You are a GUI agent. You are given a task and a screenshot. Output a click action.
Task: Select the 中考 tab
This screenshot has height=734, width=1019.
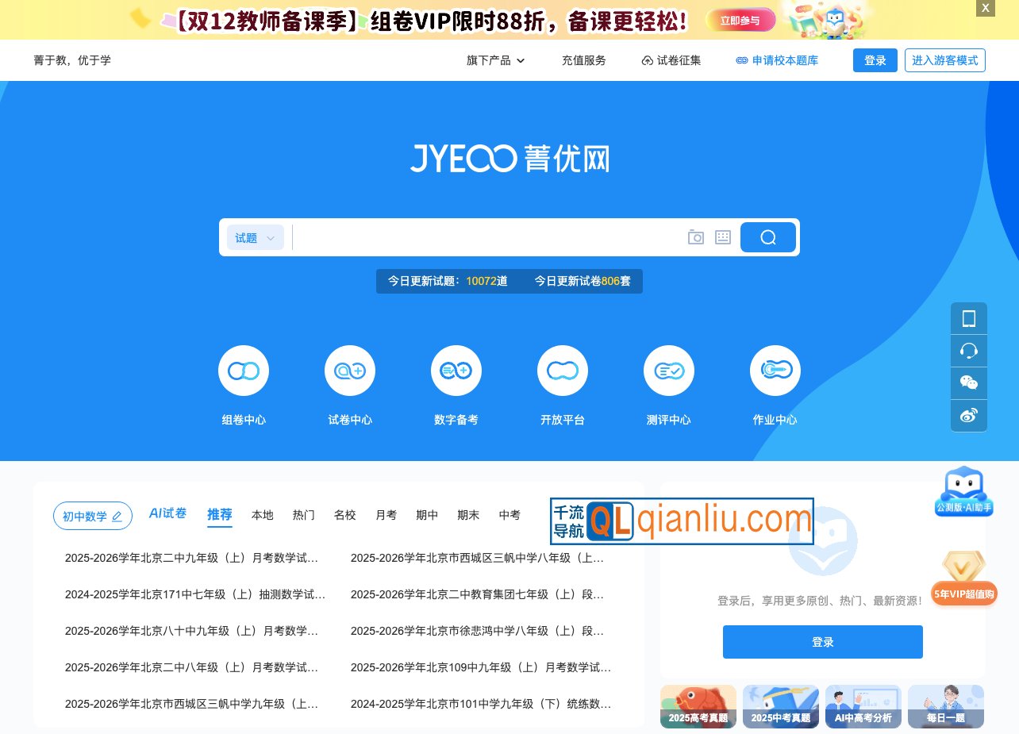(509, 515)
